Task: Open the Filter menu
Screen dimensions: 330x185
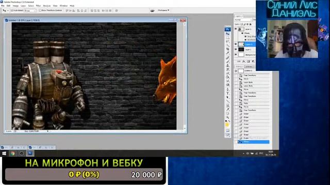Action: pyautogui.click(x=38, y=6)
